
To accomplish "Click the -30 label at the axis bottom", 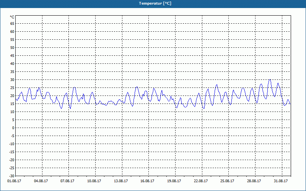I will [11, 176].
